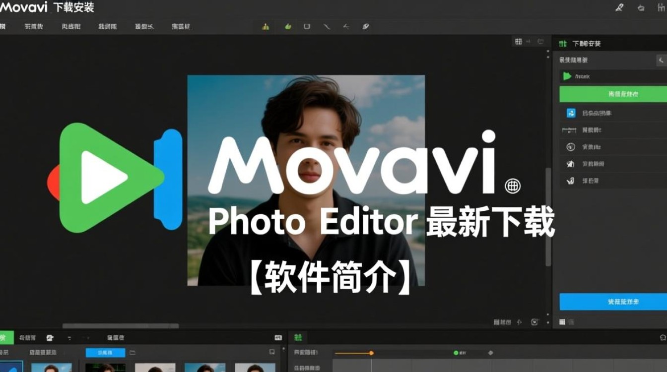Open the leftmost menu in the top menu bar
The width and height of the screenshot is (667, 372).
click(5, 27)
